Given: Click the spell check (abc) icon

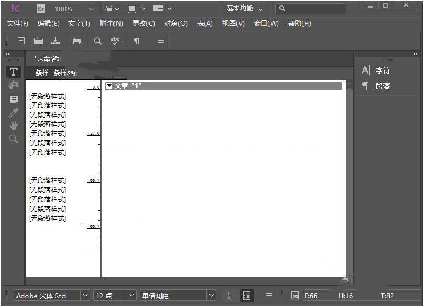Looking at the screenshot, I should point(115,41).
